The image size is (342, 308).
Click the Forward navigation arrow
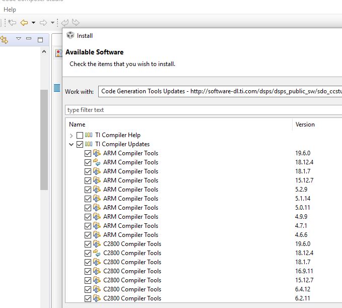(x=43, y=23)
